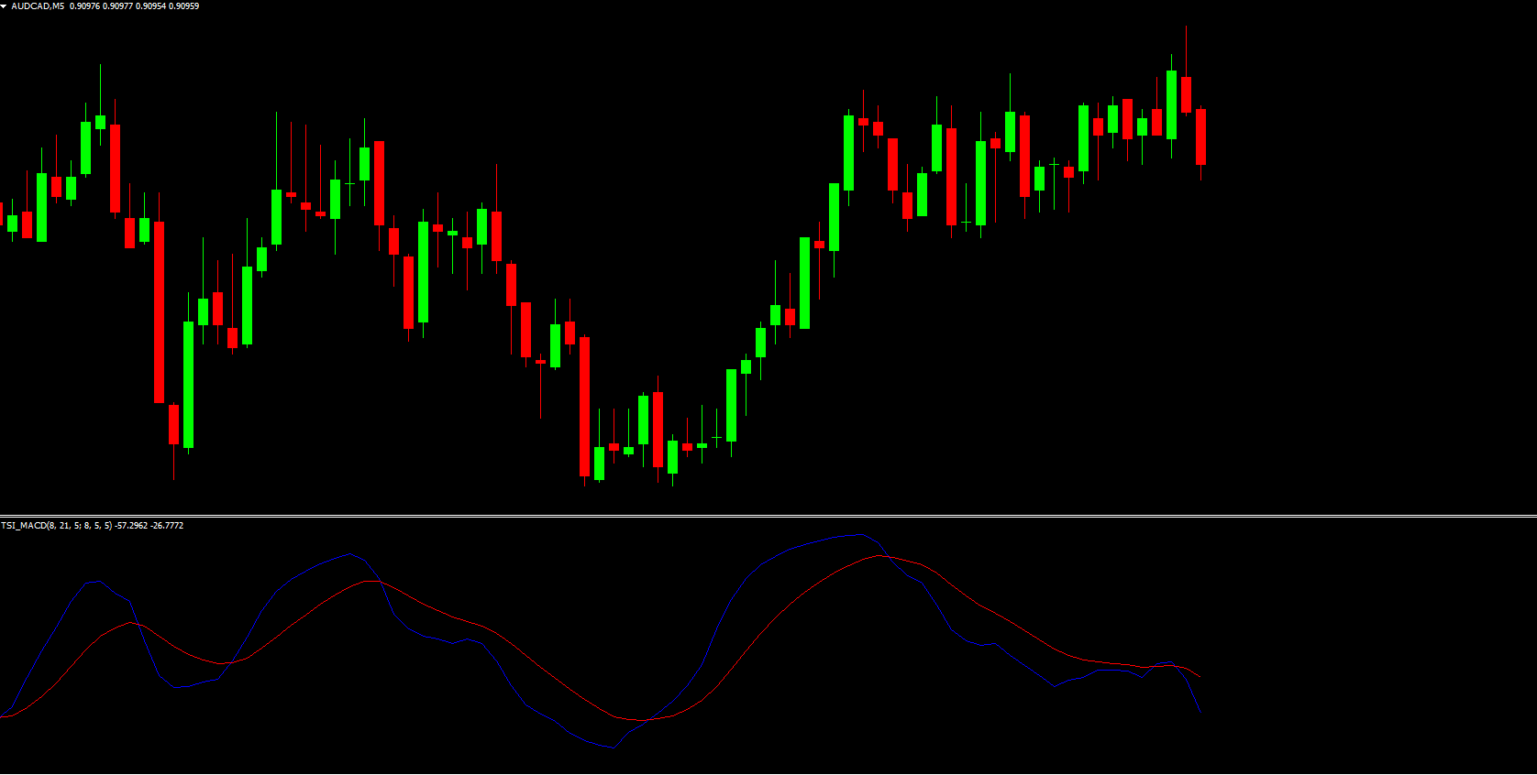Select the longest red candle on the left side
Screen dimensions: 1537x775
tap(159, 311)
